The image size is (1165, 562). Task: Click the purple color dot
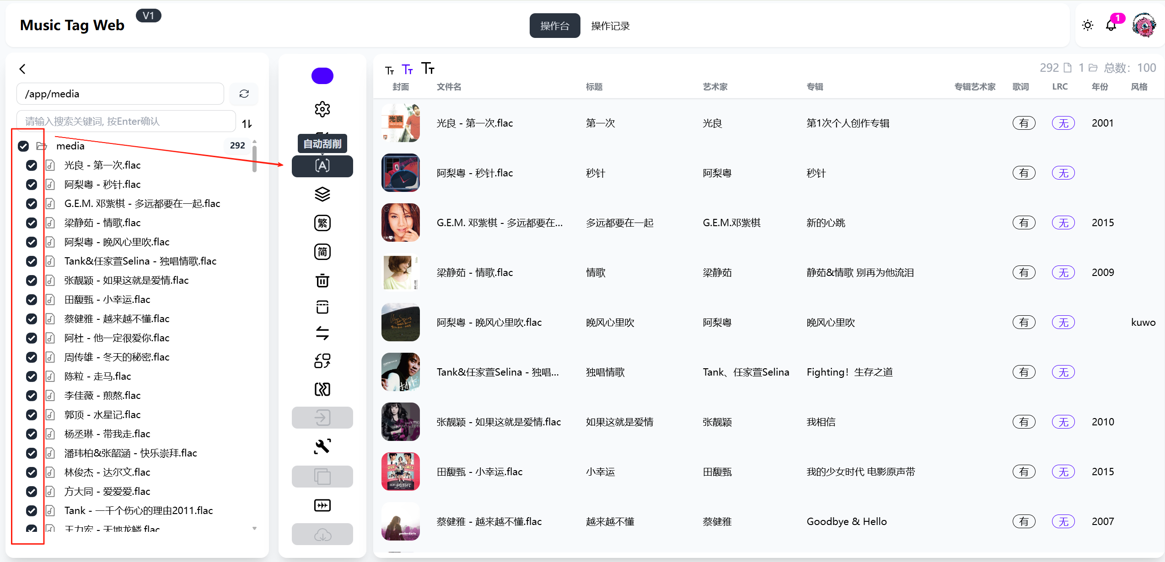(x=322, y=76)
